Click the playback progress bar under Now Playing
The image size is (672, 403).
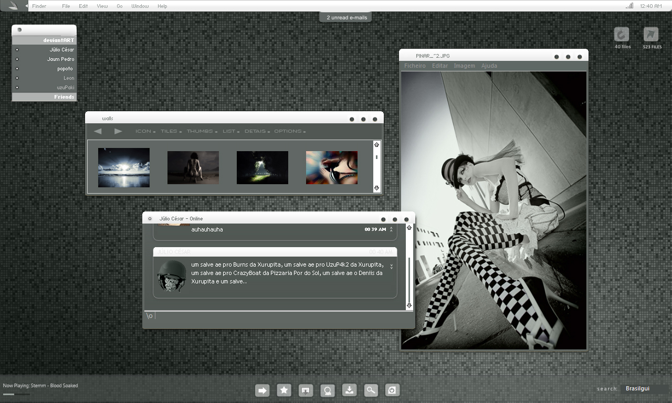pyautogui.click(x=16, y=394)
